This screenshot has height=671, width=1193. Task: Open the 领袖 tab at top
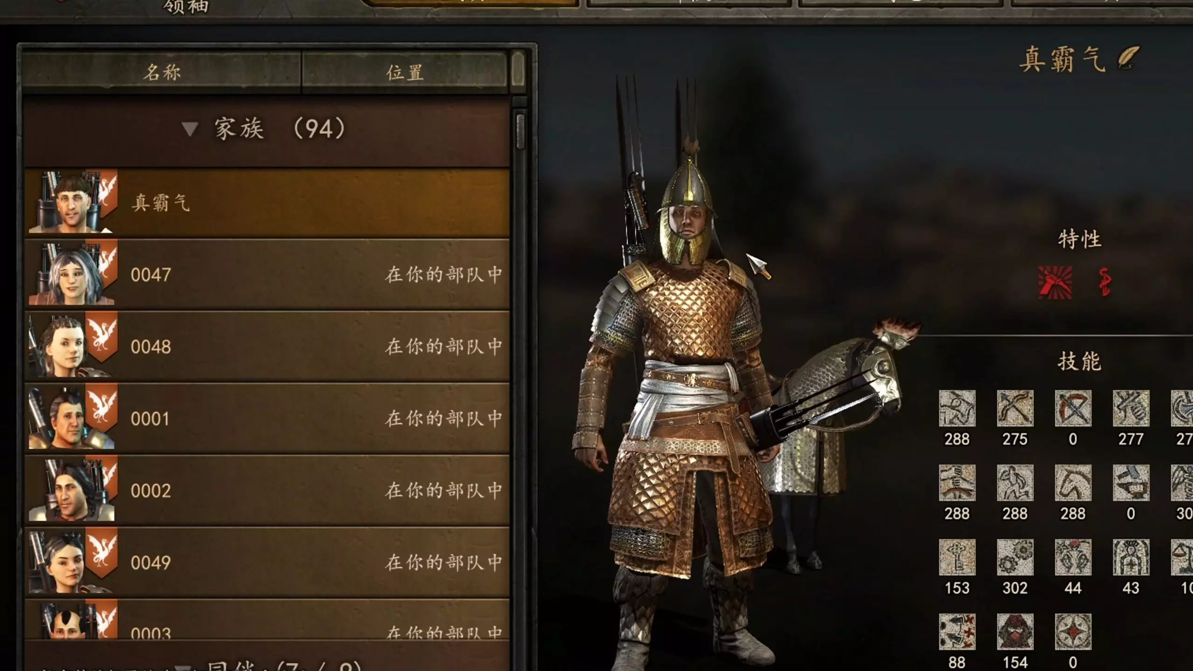pos(186,7)
